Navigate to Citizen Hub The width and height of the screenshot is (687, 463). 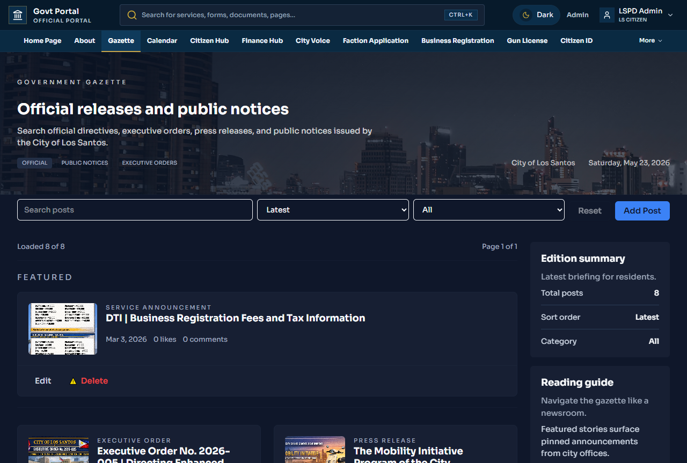pyautogui.click(x=209, y=41)
